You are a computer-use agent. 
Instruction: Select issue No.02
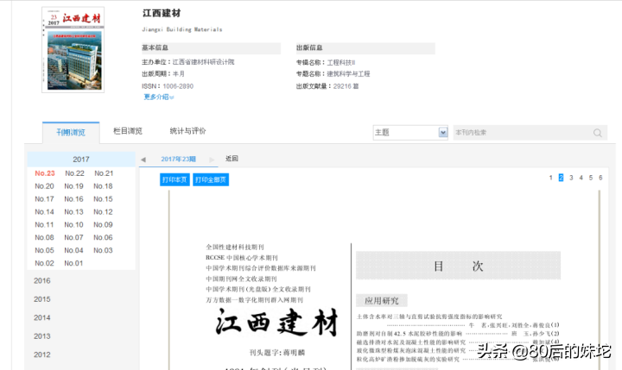click(x=44, y=263)
